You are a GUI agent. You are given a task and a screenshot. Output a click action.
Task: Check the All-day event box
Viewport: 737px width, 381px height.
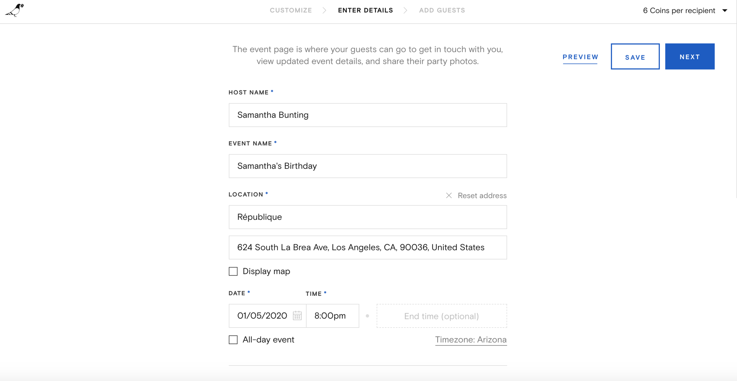pyautogui.click(x=233, y=340)
